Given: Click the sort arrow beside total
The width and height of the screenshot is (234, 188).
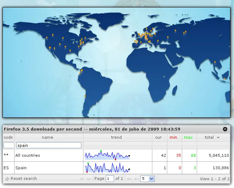Looking at the screenshot, I should 218,138.
